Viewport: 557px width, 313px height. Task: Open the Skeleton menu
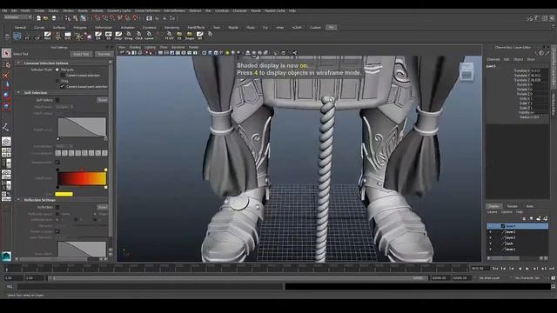coord(195,10)
